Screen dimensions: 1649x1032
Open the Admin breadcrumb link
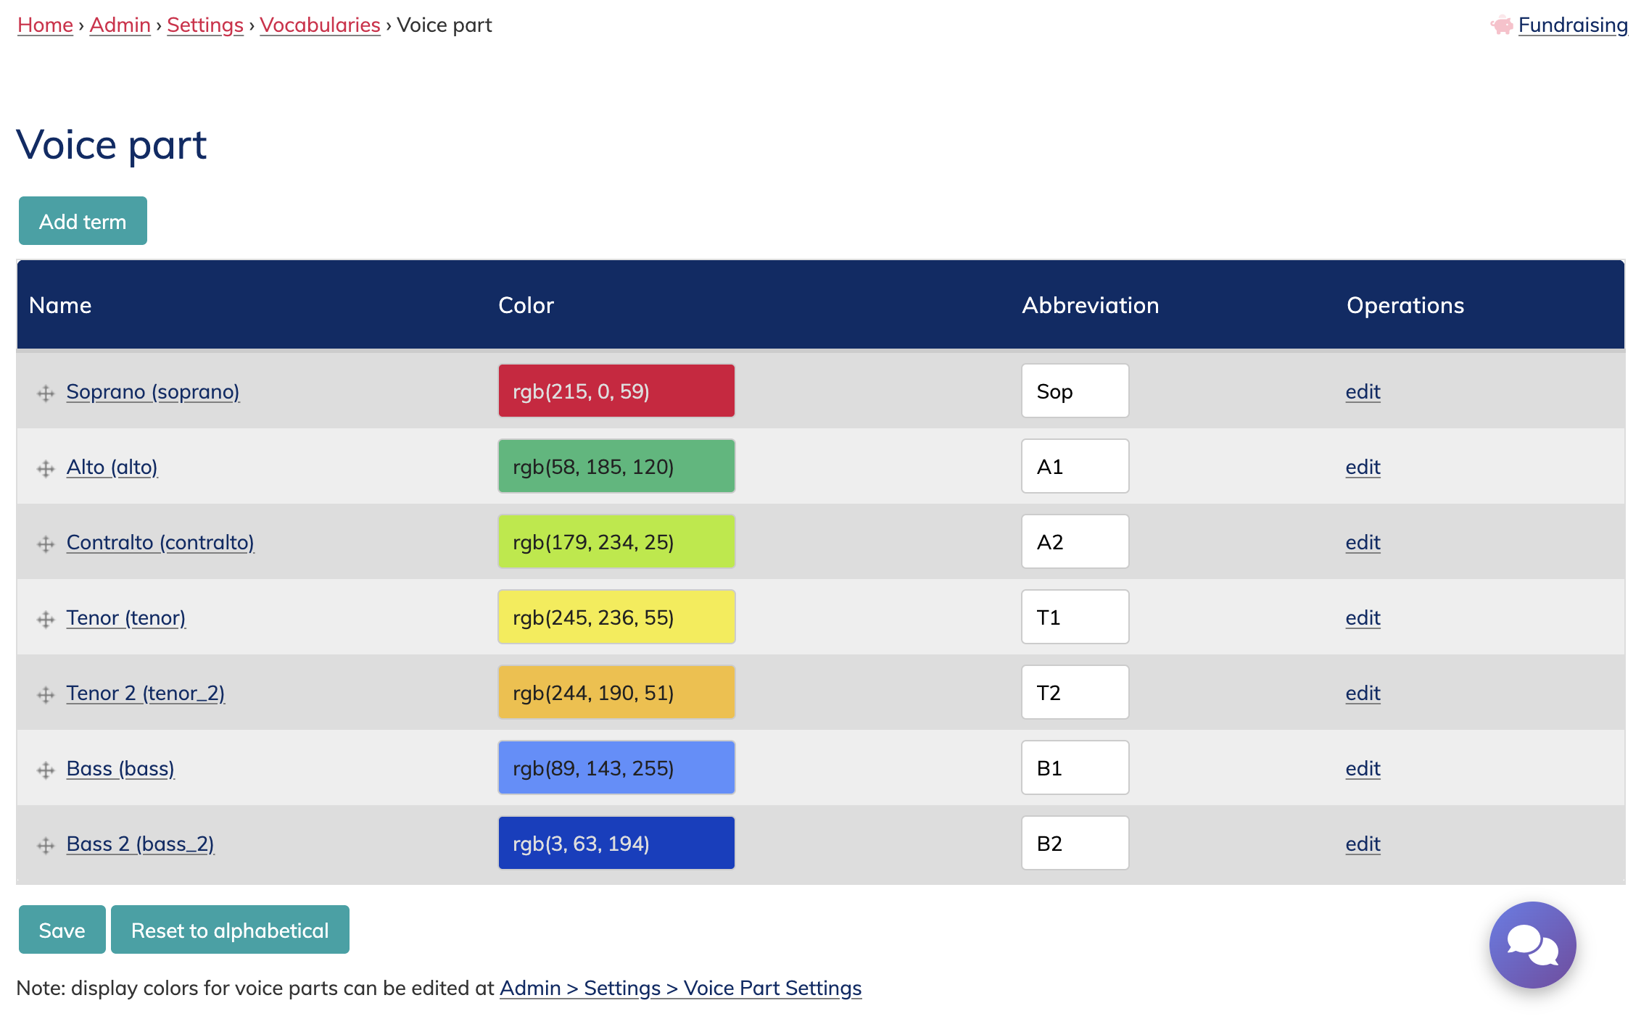click(120, 25)
